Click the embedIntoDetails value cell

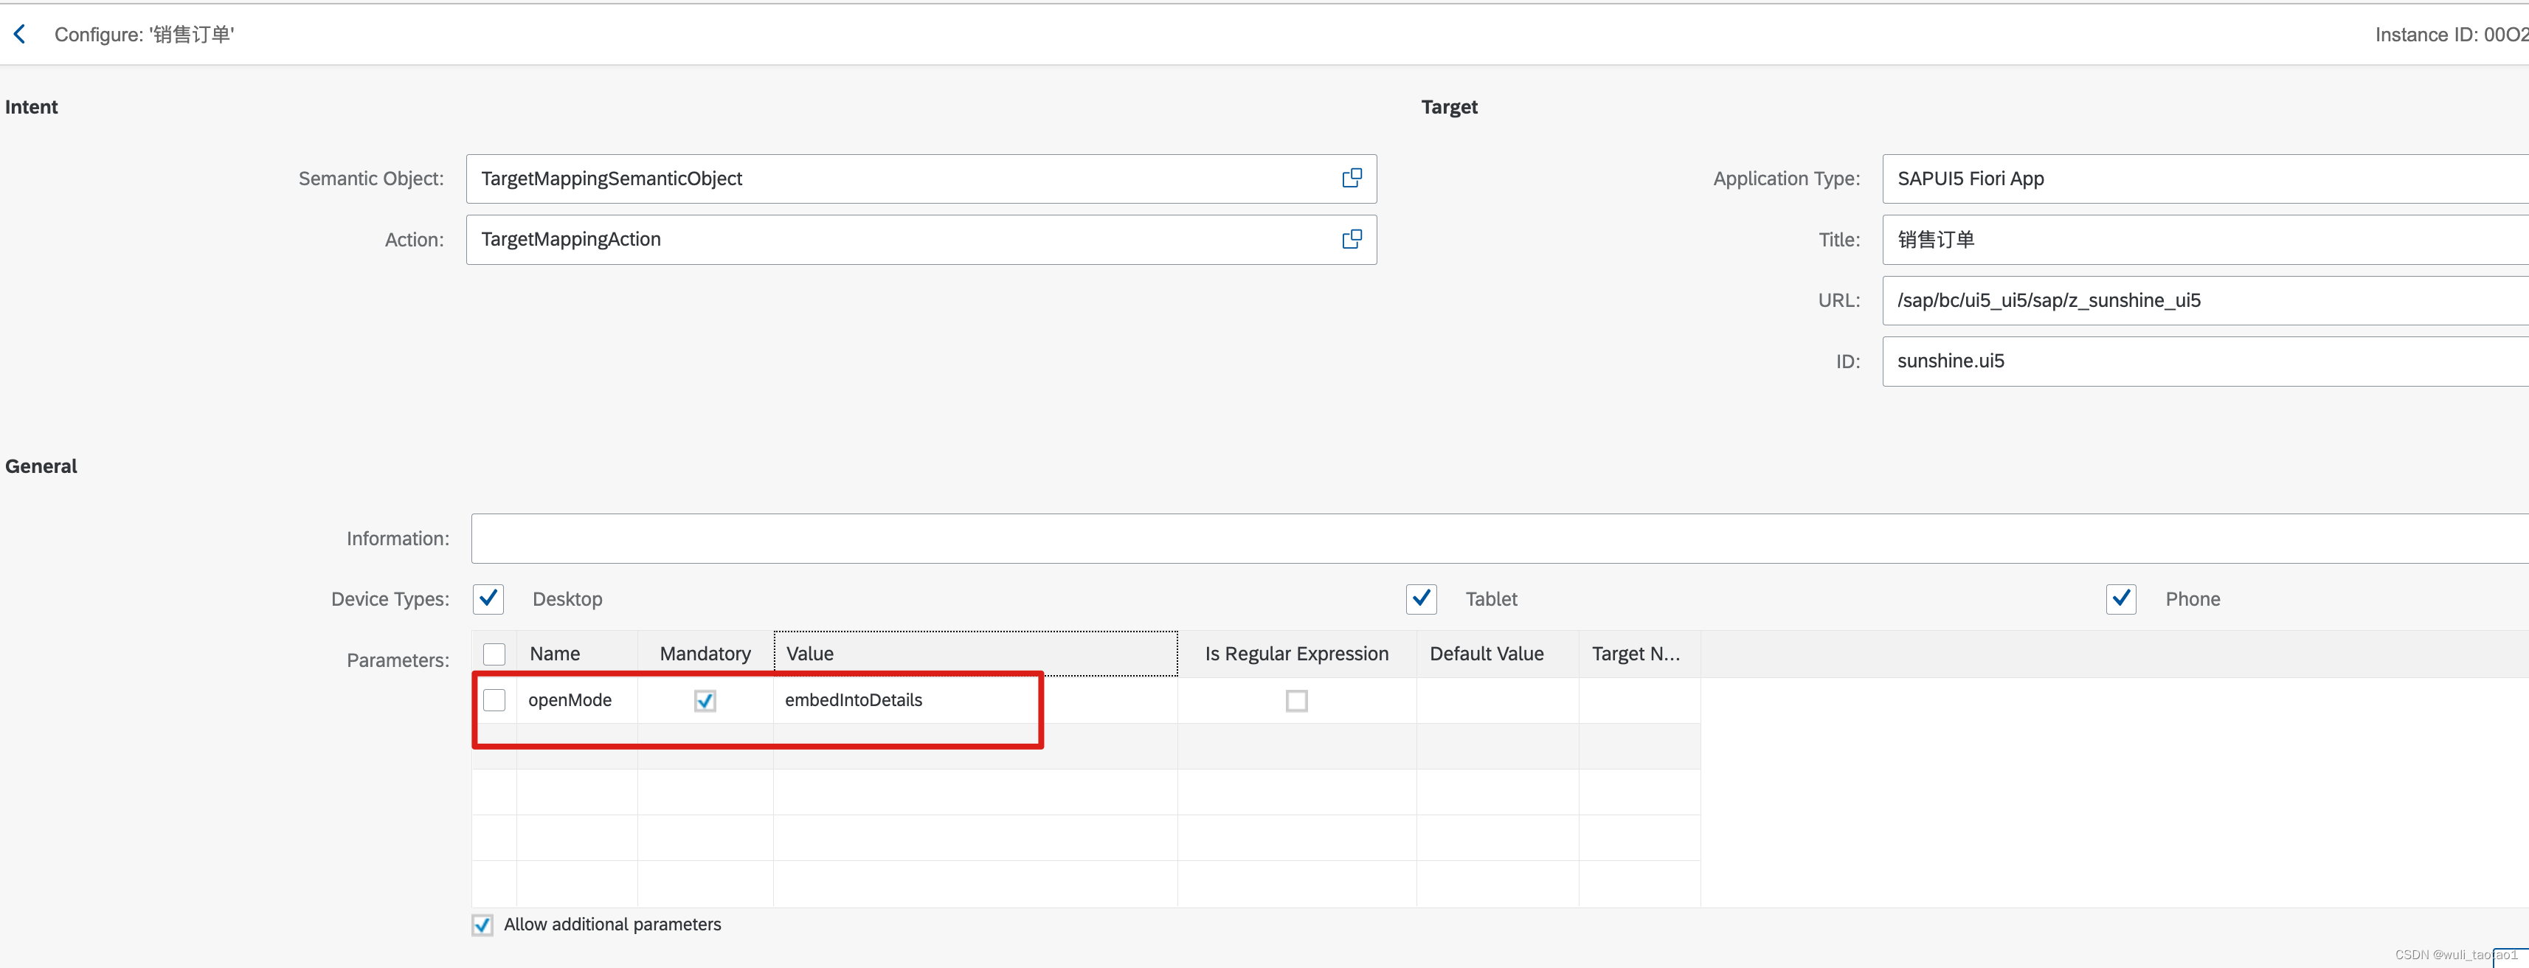903,700
